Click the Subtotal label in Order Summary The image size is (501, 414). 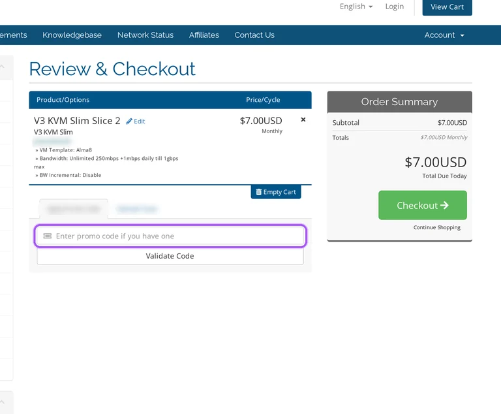346,123
